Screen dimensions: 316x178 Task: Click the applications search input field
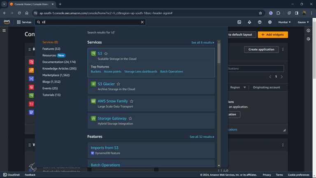pos(256,69)
